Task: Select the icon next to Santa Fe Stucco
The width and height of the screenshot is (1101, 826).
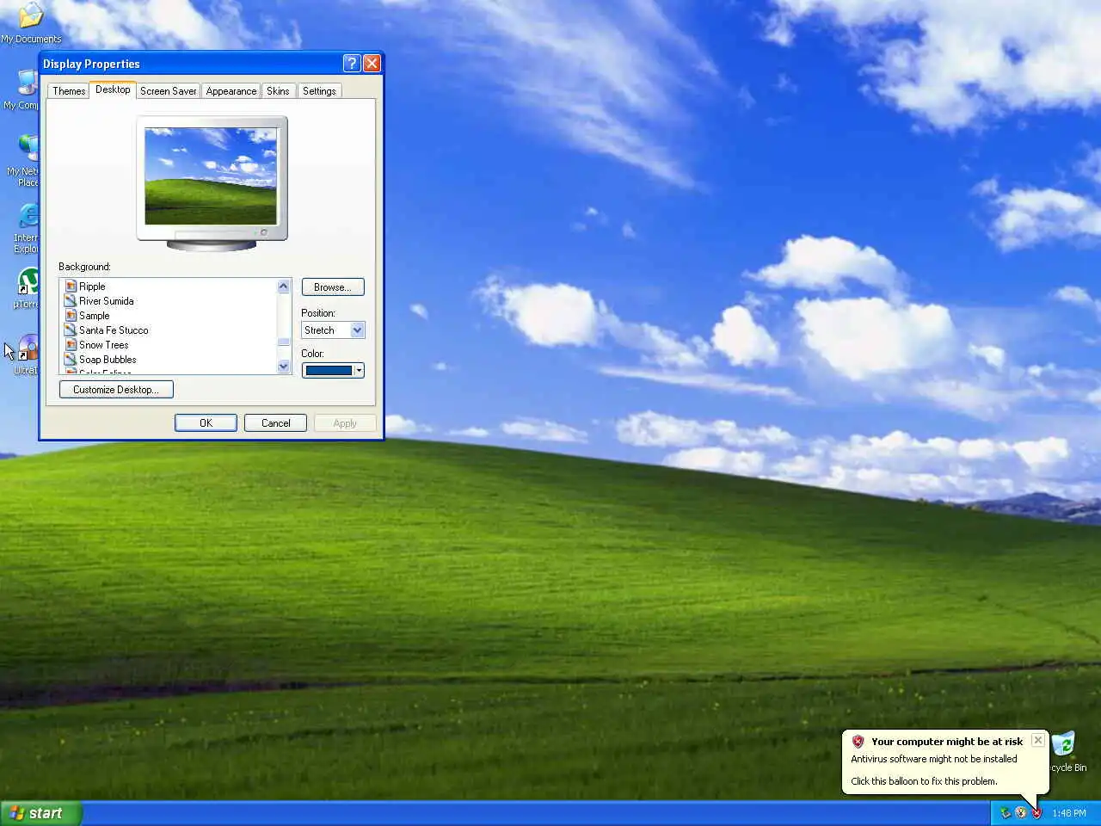Action: 71,330
